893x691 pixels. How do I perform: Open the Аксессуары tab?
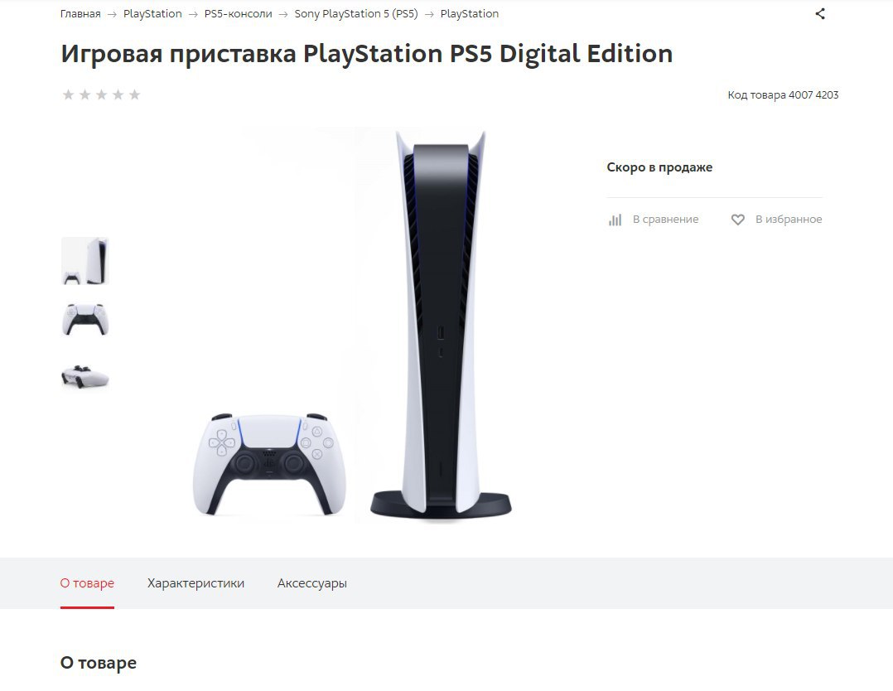[x=312, y=583]
